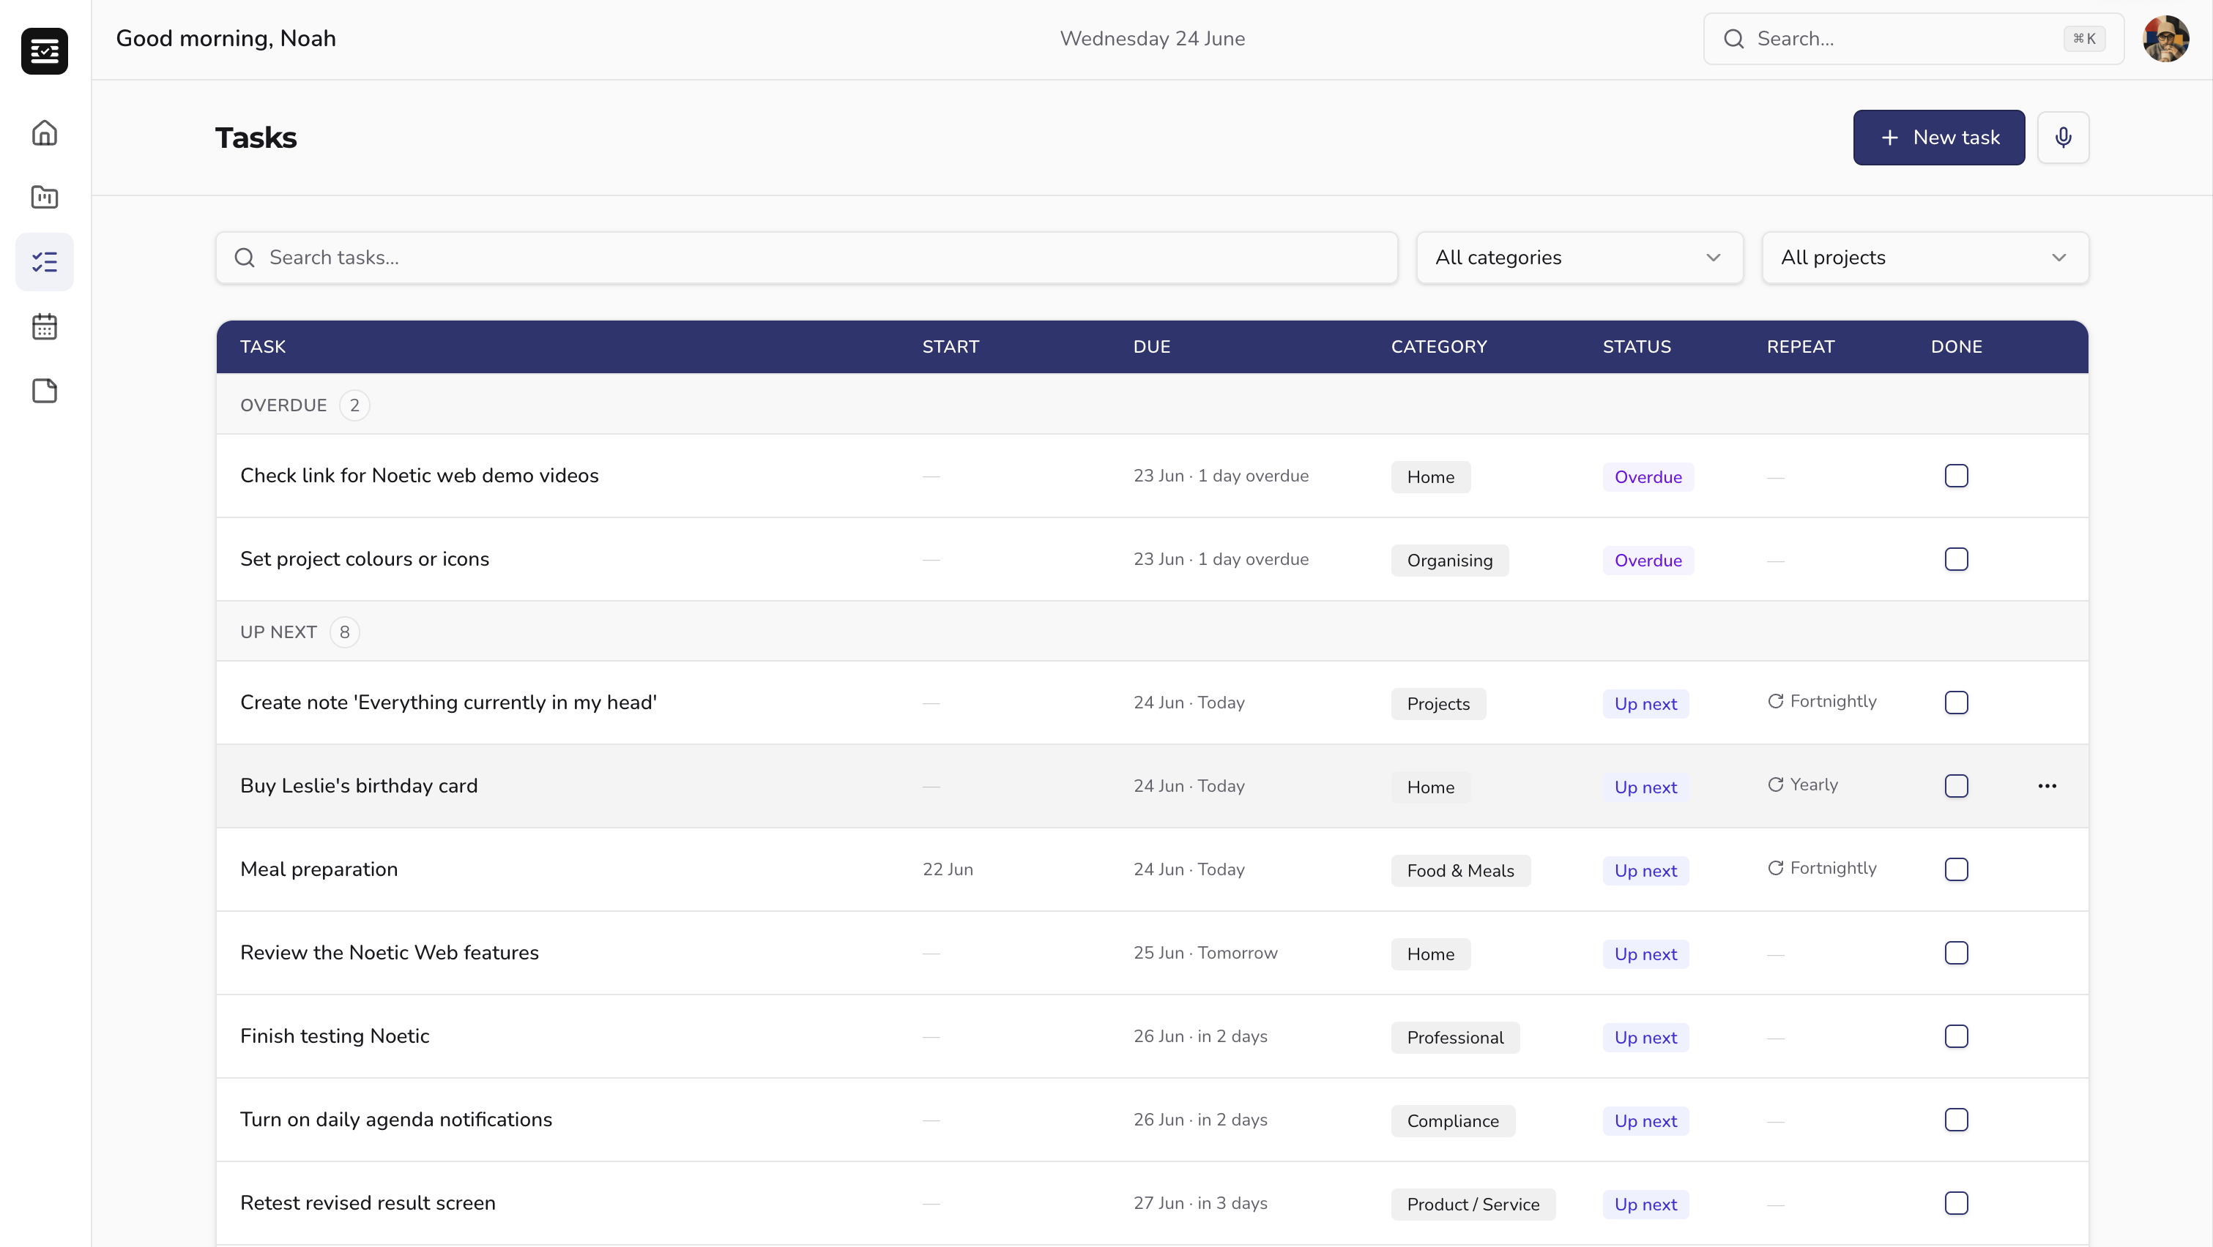This screenshot has height=1247, width=2213.
Task: Open the All projects dropdown
Action: [x=1924, y=258]
